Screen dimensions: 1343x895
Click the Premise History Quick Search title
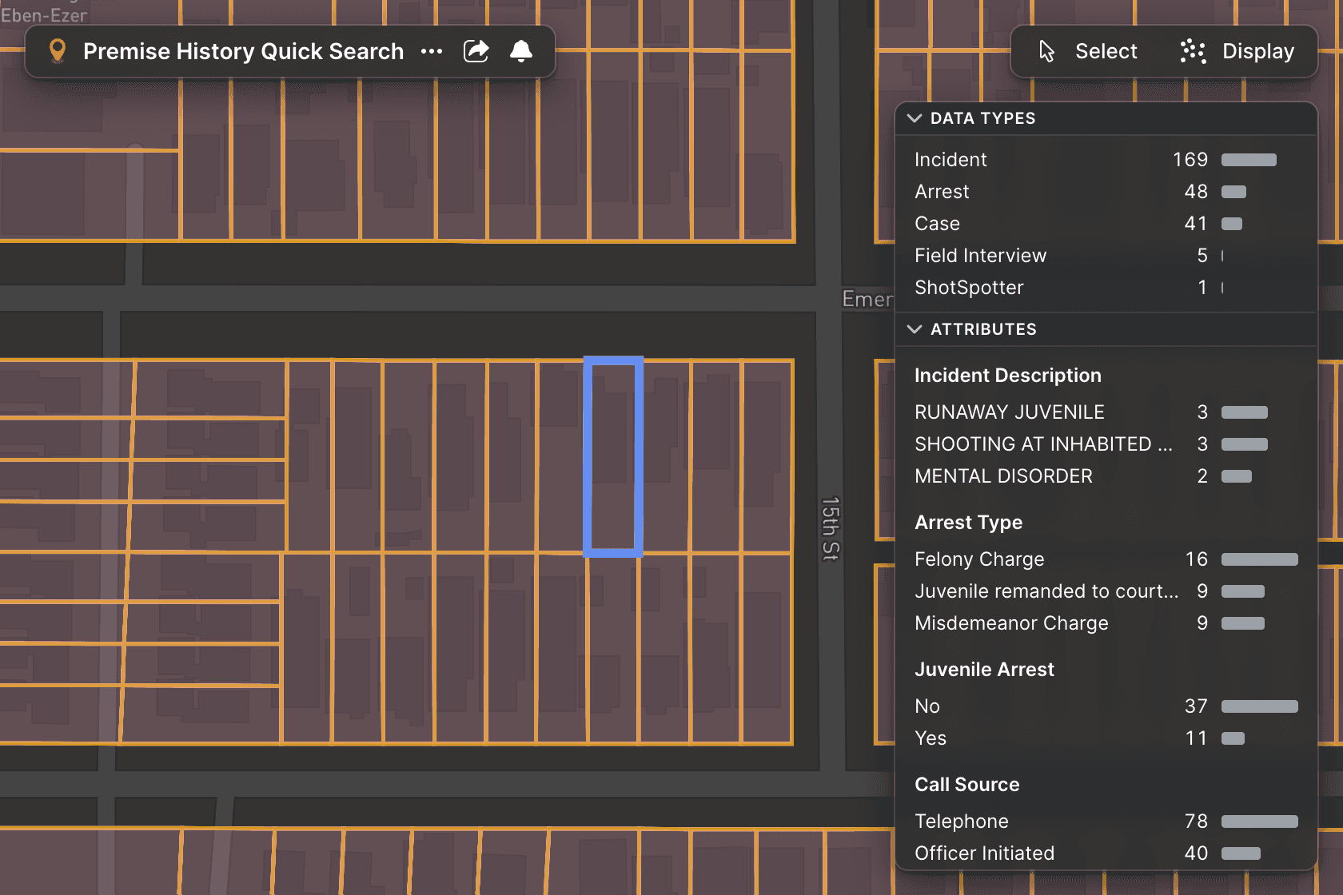coord(243,51)
